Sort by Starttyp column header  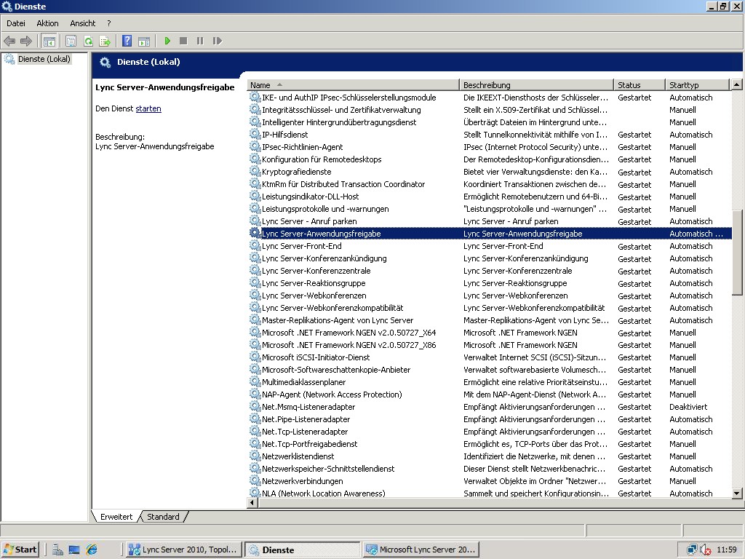click(697, 85)
